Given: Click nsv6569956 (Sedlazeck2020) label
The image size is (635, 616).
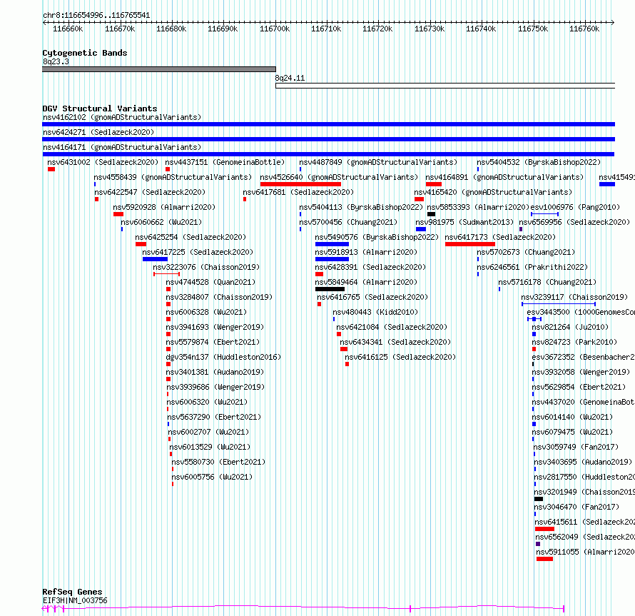Looking at the screenshot, I should point(574,222).
